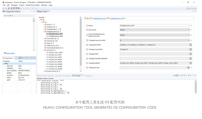202x119 pixels.
Task: Collapse the OsApplication [0..*] tree node
Action: (x=43, y=32)
